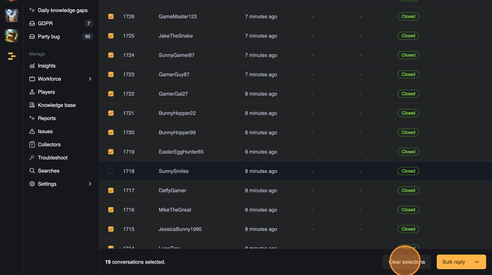Click GDPR count badge 7
The width and height of the screenshot is (492, 275).
89,24
